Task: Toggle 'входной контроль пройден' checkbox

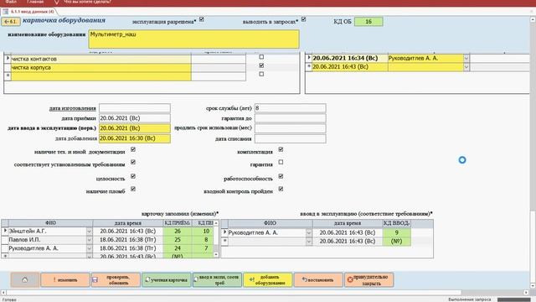Action: tap(281, 189)
